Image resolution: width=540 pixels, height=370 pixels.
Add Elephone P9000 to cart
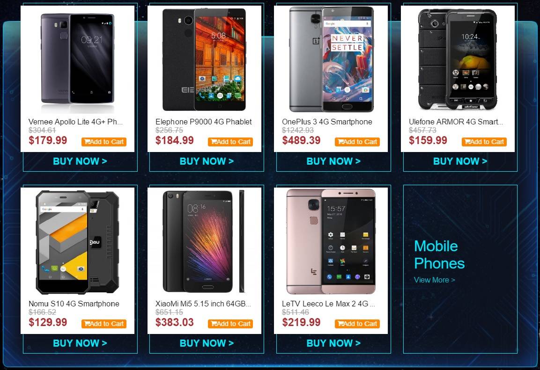230,142
